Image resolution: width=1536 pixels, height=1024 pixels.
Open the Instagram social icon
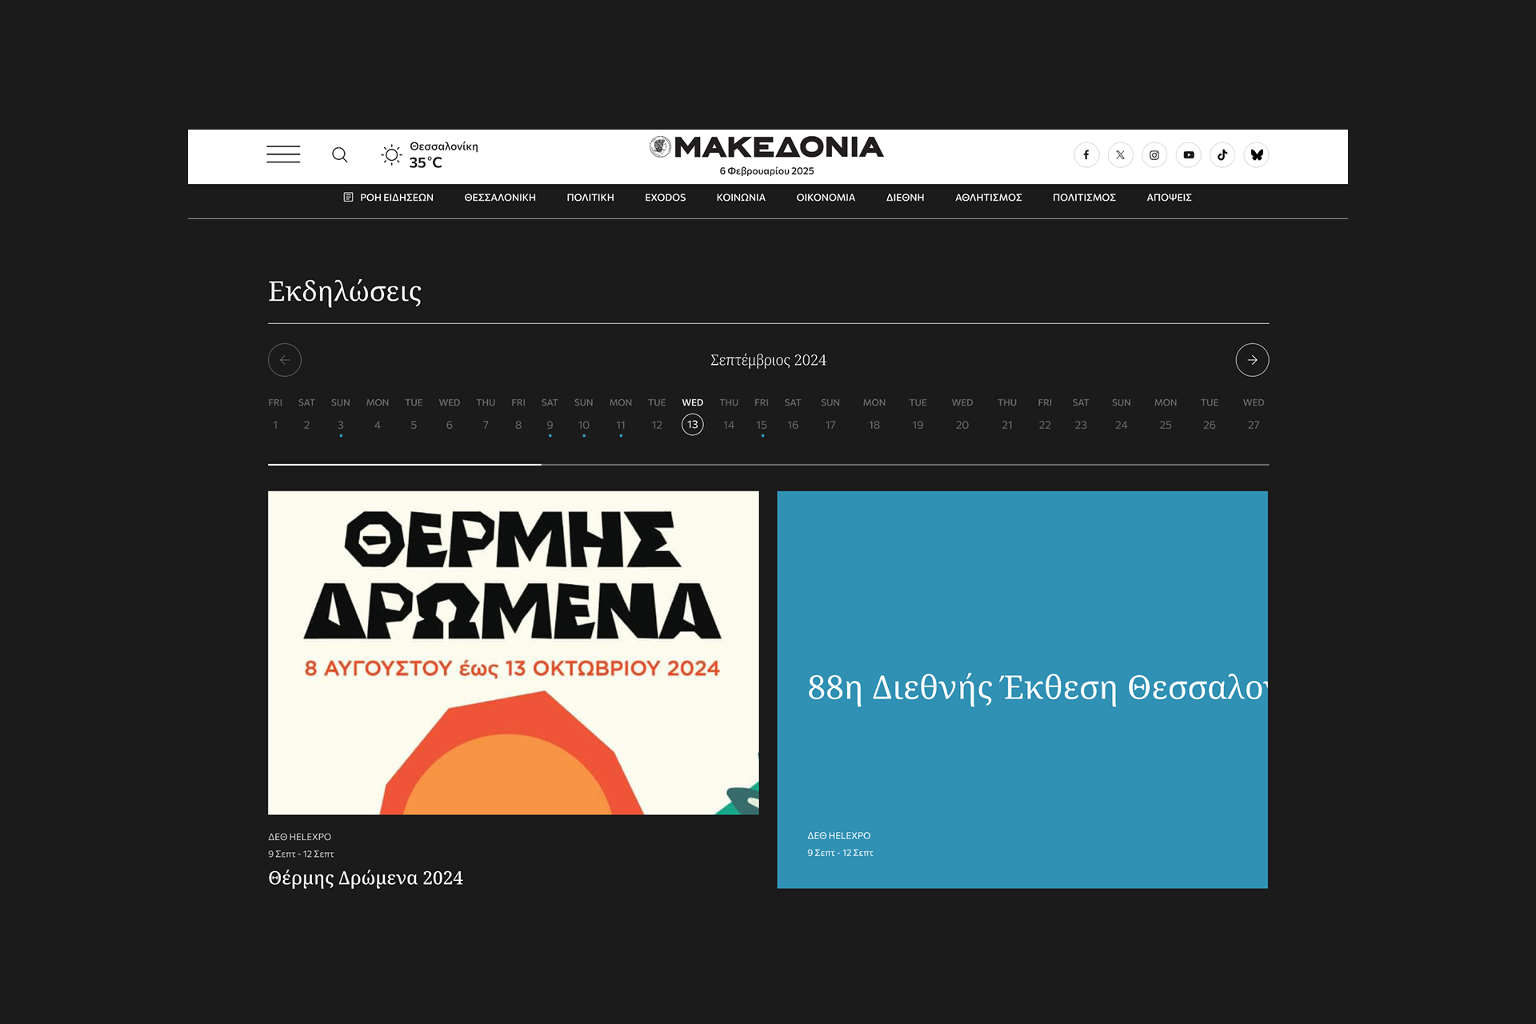coord(1154,155)
